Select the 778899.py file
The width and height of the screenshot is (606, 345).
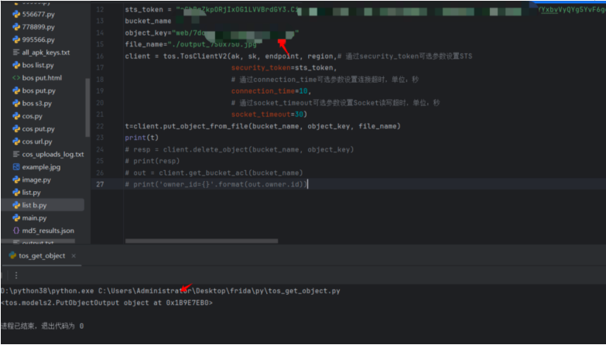[x=38, y=27]
